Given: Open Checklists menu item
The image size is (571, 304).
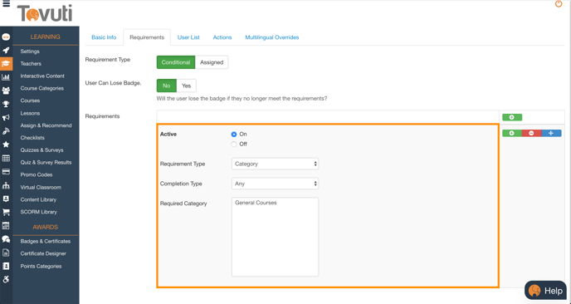Looking at the screenshot, I should tap(32, 138).
